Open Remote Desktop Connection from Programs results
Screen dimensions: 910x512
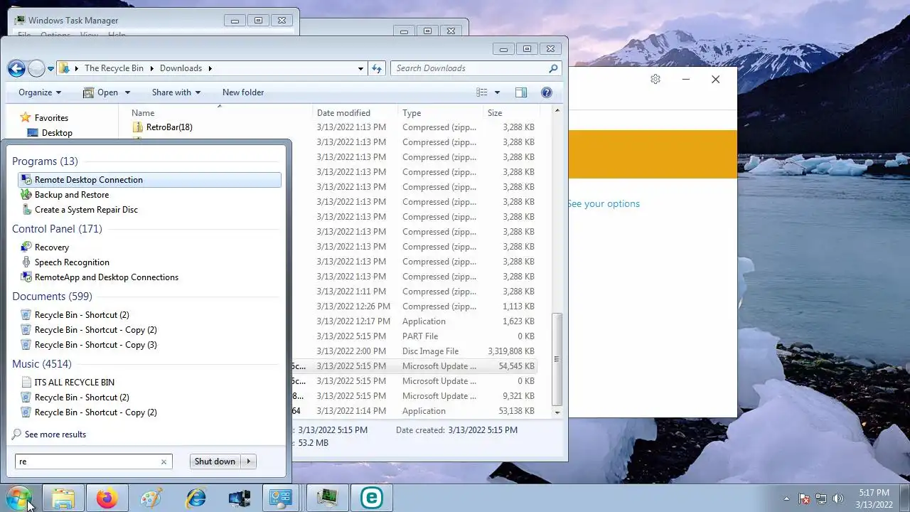pos(149,180)
